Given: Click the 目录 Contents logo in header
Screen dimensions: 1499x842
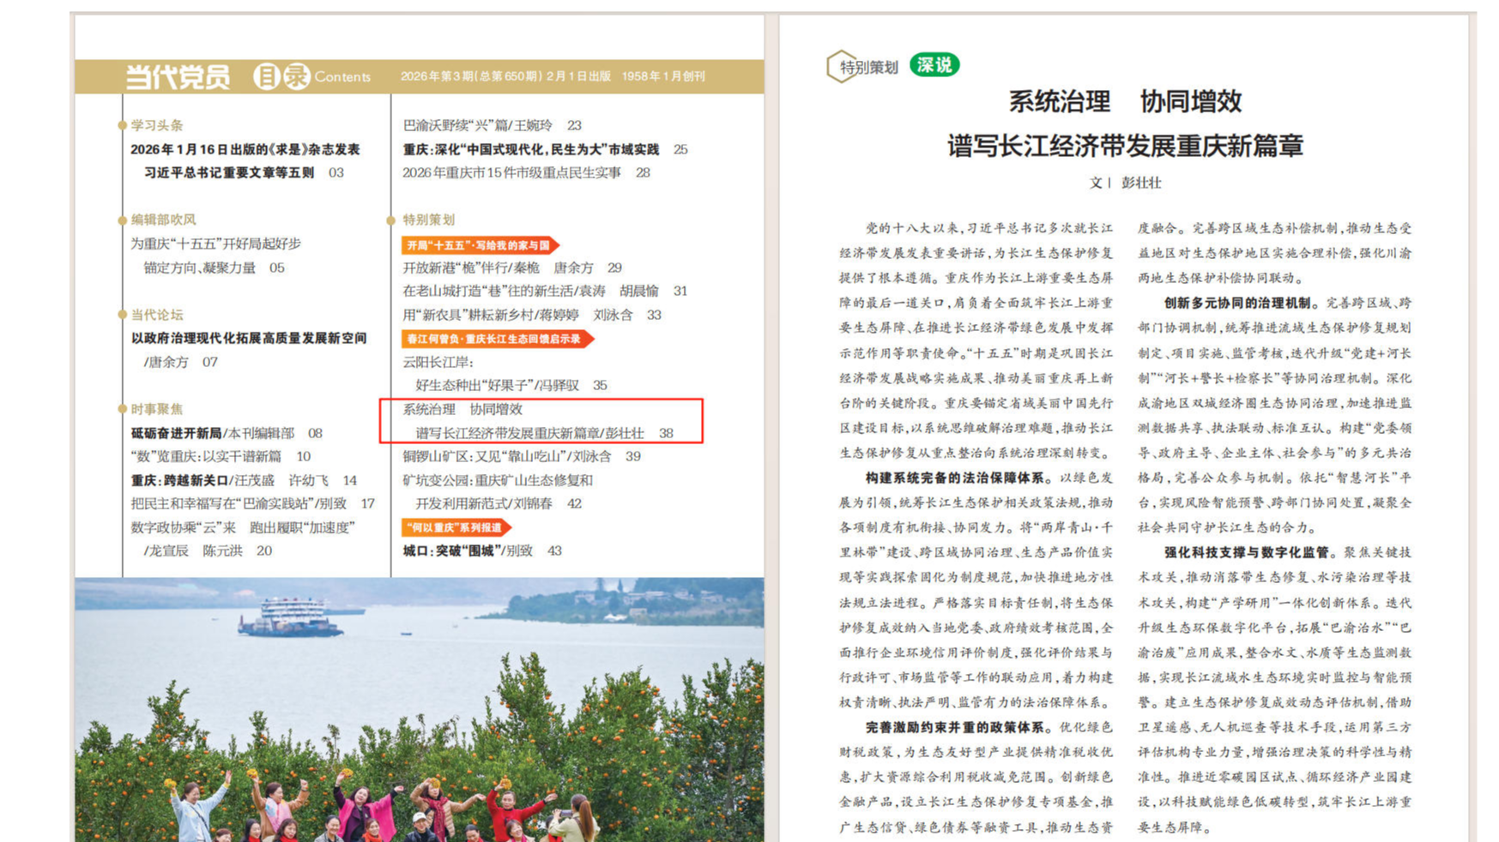Looking at the screenshot, I should pyautogui.click(x=311, y=76).
